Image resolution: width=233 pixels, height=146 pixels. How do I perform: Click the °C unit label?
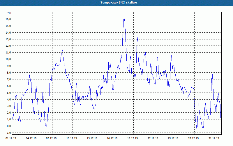pos(9,13)
